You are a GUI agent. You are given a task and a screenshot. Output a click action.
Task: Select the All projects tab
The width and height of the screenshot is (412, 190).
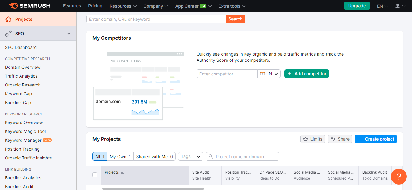pos(100,156)
